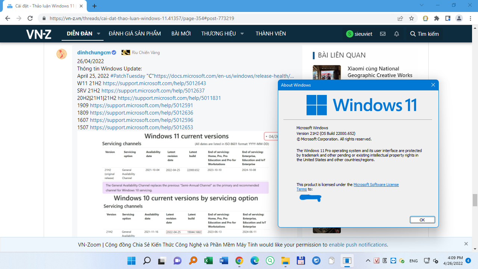The width and height of the screenshot is (478, 269).
Task: Open the Extensions puzzle menu
Action: (x=437, y=18)
